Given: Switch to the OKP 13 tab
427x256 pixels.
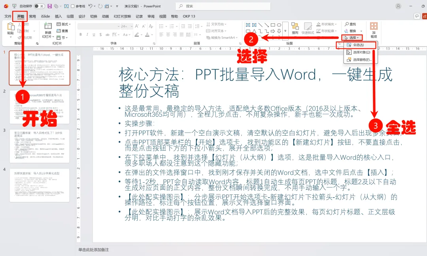Looking at the screenshot, I should (189, 16).
